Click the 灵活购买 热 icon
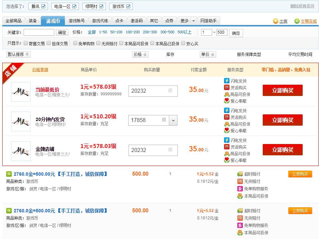The height and width of the screenshot is (239, 319). click(226, 86)
